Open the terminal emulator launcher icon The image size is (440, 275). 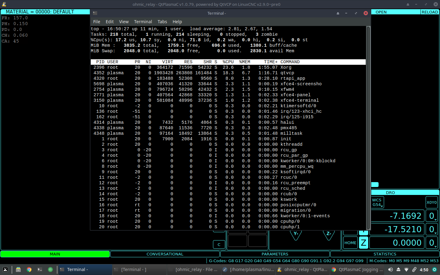click(40, 269)
